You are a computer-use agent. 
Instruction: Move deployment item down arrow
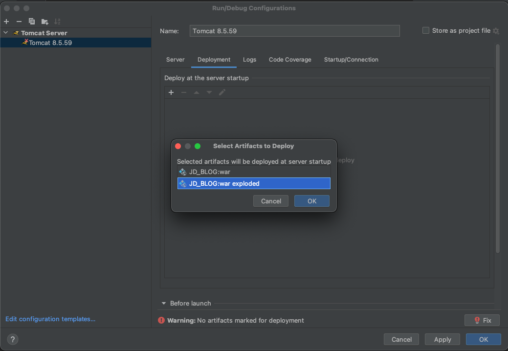pos(209,92)
